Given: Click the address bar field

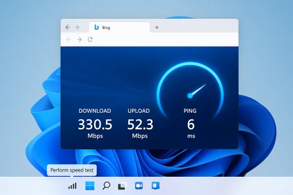Looking at the screenshot, I should coord(165,40).
